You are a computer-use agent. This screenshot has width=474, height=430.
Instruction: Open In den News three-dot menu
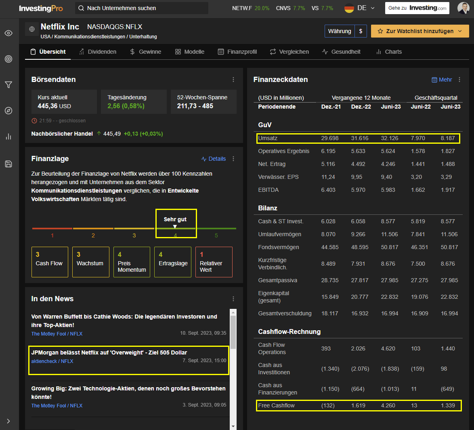[x=233, y=299]
